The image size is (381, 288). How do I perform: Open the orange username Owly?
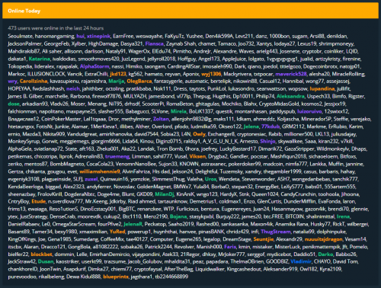coord(199,134)
